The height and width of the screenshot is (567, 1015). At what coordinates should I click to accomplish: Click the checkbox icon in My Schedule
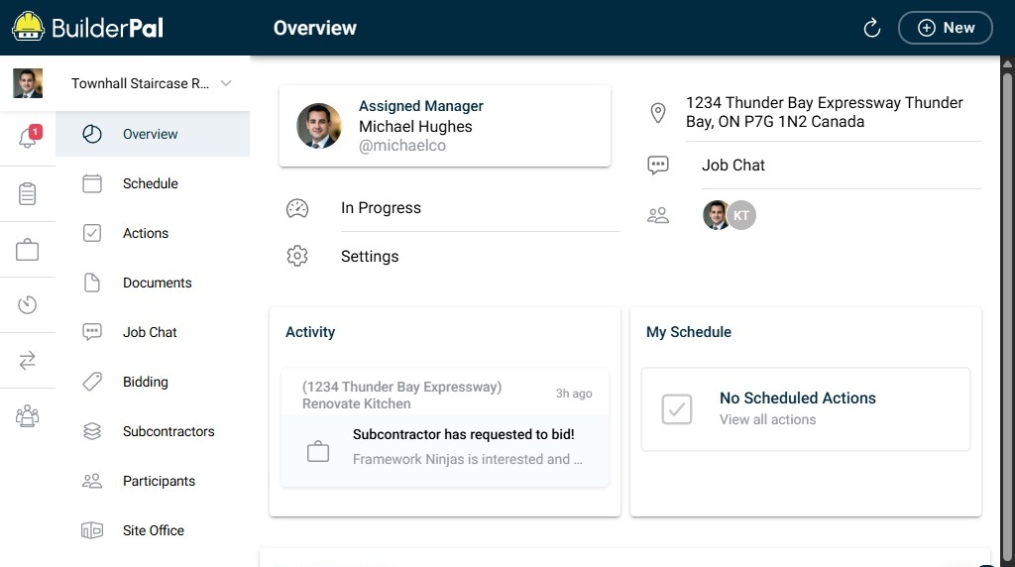pos(677,408)
